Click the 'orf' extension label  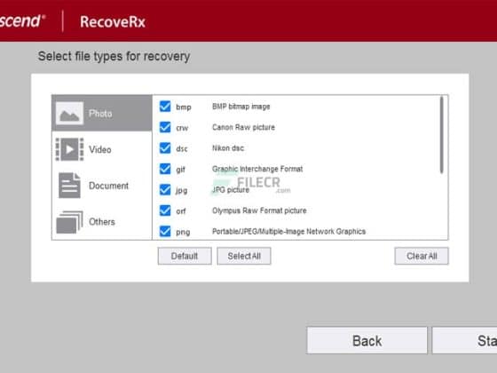pyautogui.click(x=181, y=211)
